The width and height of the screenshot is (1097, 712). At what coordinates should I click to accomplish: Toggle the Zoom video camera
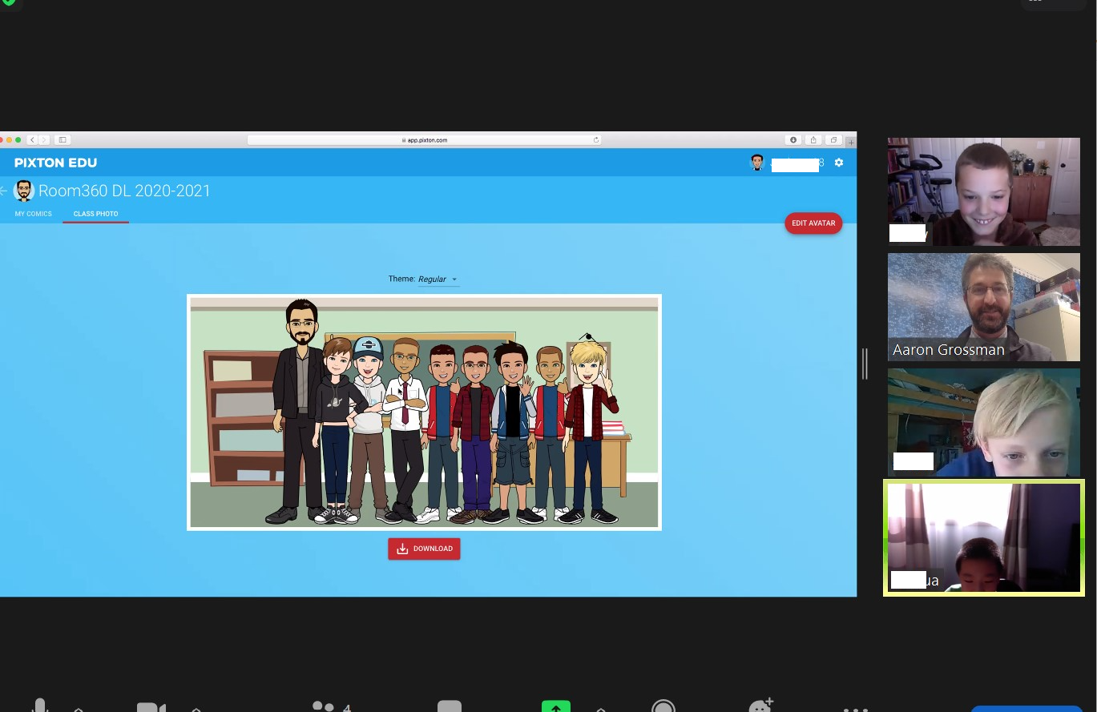[x=151, y=707]
